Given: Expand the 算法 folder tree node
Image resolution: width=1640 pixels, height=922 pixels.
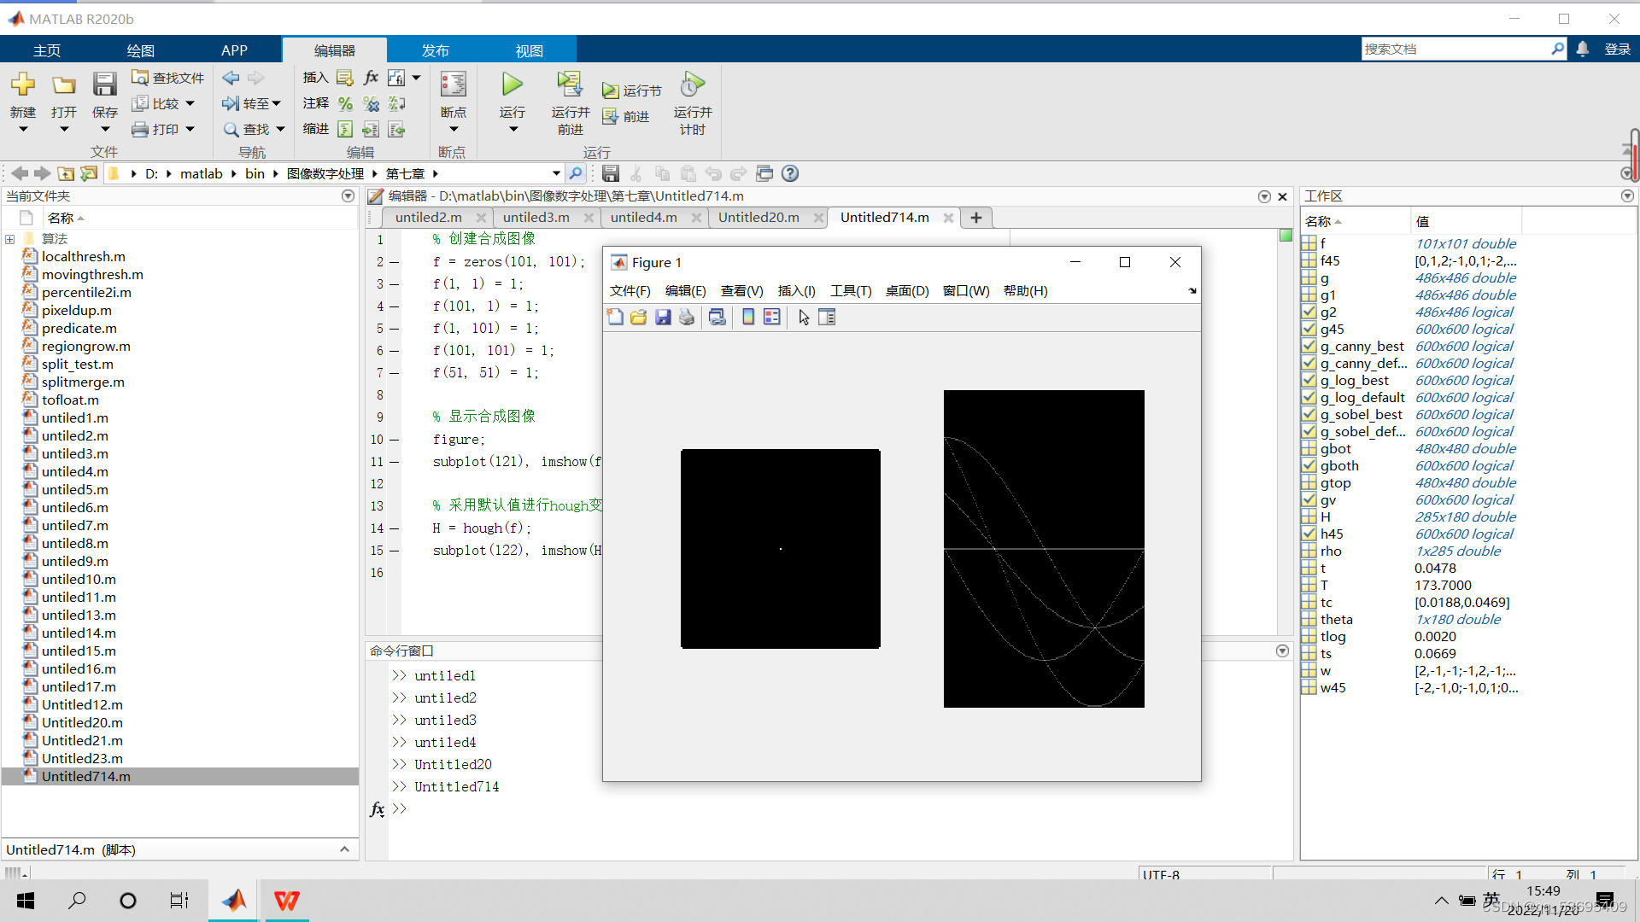Looking at the screenshot, I should [x=10, y=239].
